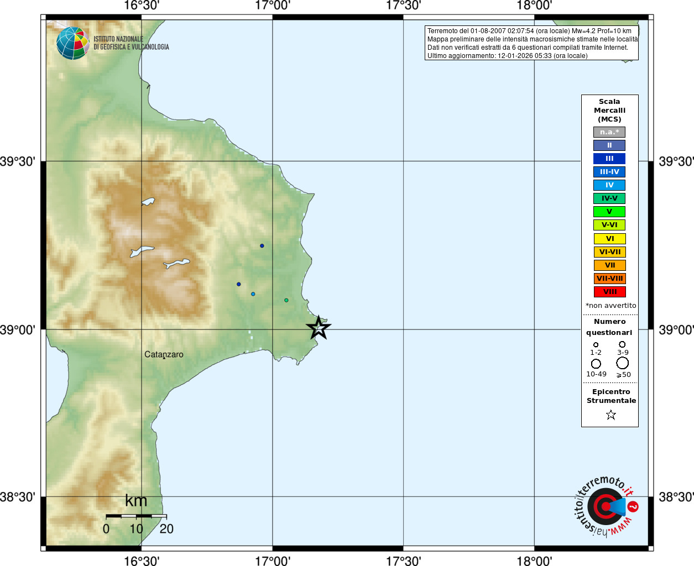Click the green intensity dot near the coast

[x=286, y=300]
